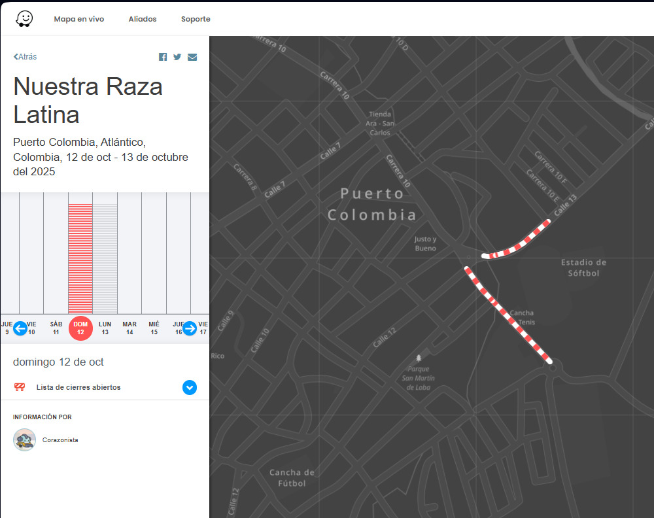The image size is (654, 518).
Task: Click the red closure bar for Sunday
Action: pyautogui.click(x=80, y=258)
